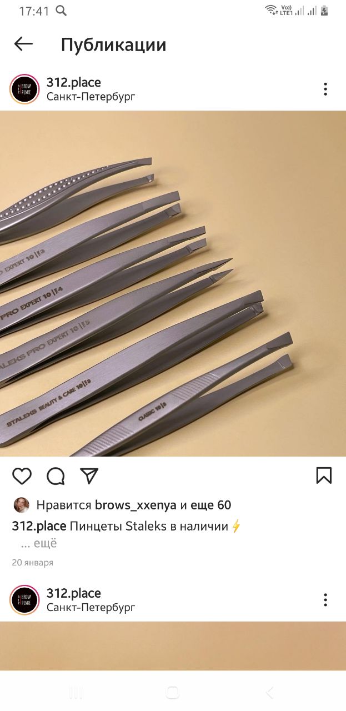The width and height of the screenshot is (346, 711).
Task: Open brows_xxenya profile from likes line
Action: [136, 505]
